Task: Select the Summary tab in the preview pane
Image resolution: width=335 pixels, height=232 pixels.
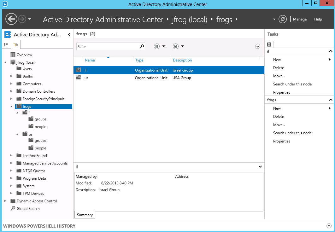Action: (x=85, y=215)
